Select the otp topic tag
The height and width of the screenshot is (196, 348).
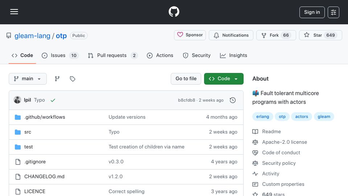click(282, 117)
